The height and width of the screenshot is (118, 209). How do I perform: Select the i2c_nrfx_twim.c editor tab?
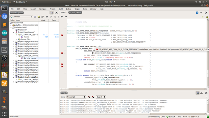[x=75, y=12]
